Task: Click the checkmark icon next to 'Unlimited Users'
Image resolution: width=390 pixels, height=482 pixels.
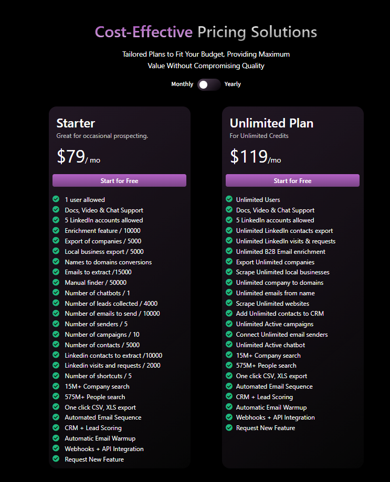Action: pos(229,199)
